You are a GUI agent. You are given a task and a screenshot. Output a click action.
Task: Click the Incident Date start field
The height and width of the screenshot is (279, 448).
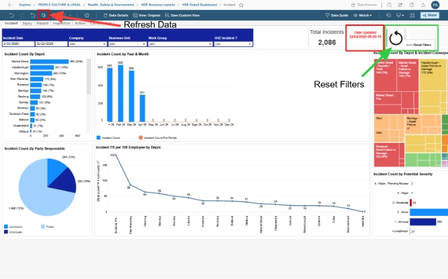[x=18, y=43]
